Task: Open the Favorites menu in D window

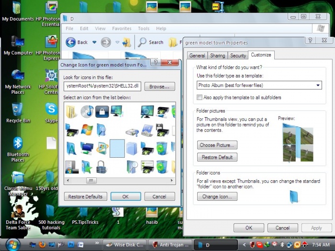Action: click(122, 28)
